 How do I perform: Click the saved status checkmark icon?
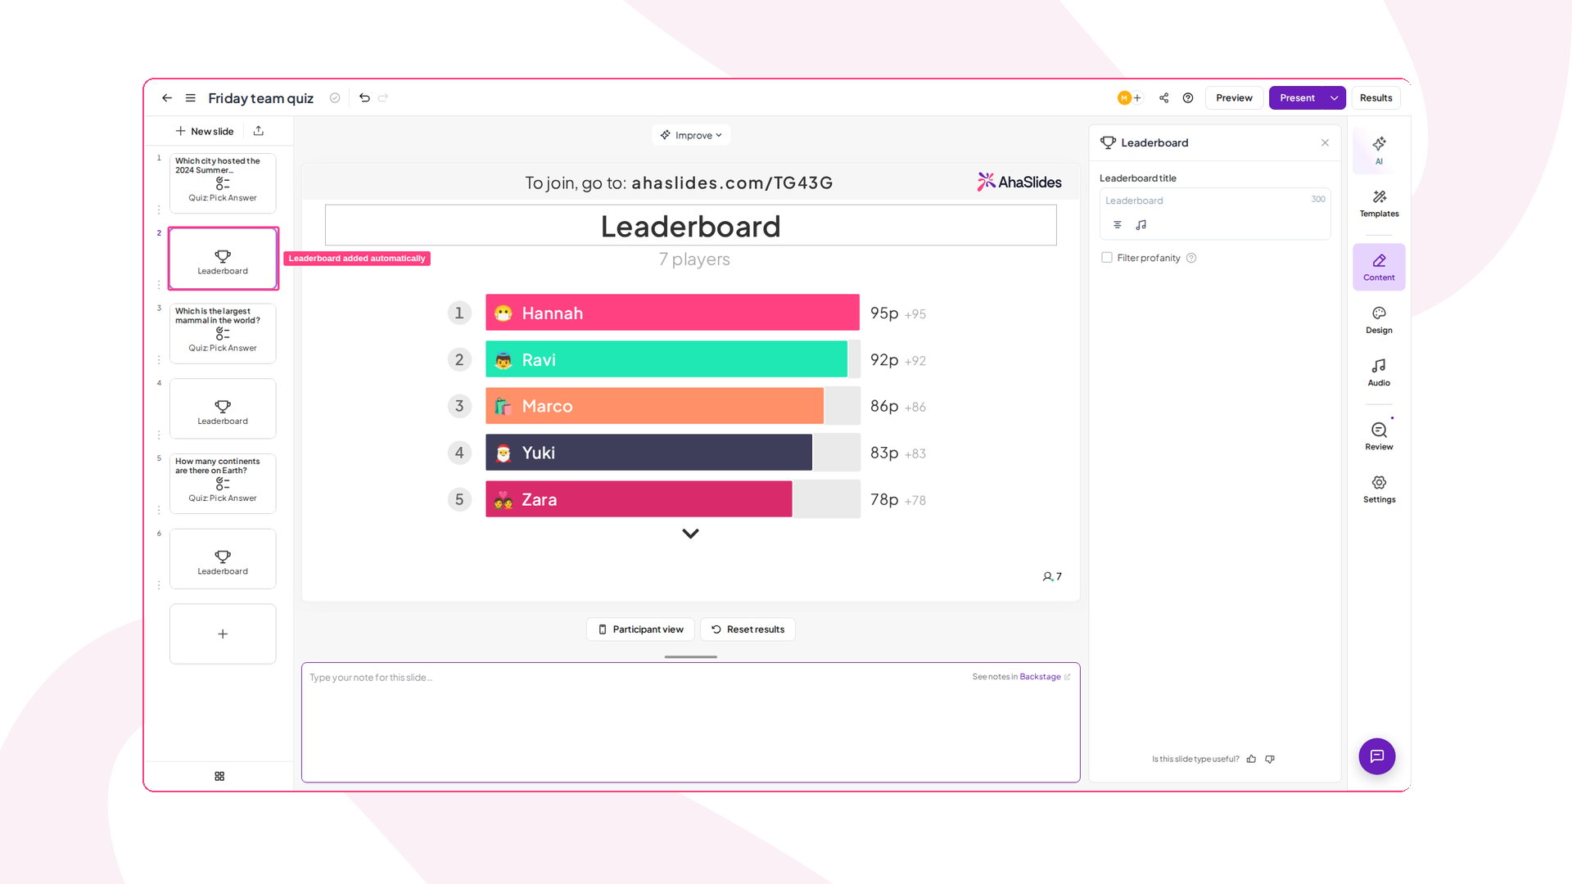335,98
